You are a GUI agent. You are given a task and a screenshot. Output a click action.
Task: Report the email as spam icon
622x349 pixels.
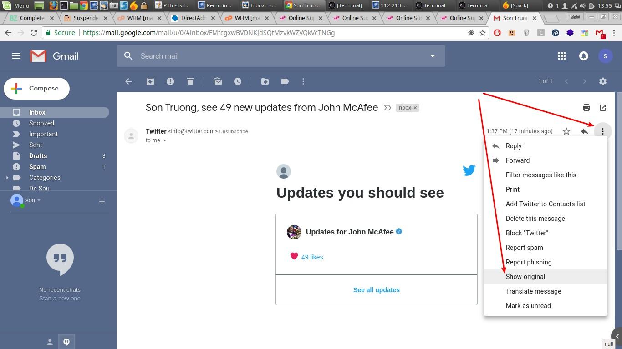click(170, 81)
